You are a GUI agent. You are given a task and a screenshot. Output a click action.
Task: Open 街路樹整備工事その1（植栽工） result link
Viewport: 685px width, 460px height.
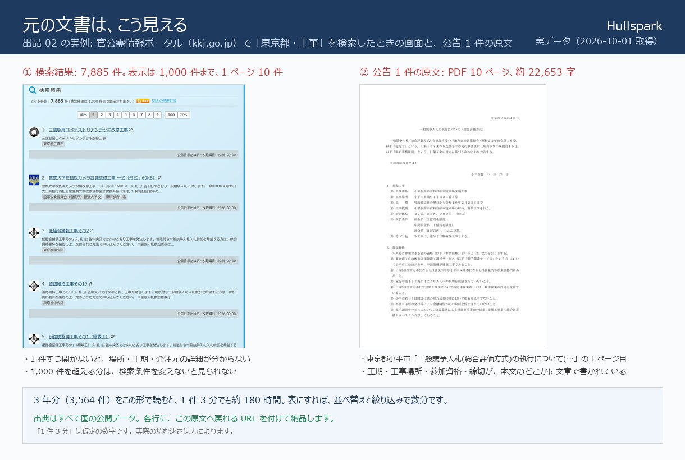pos(79,337)
